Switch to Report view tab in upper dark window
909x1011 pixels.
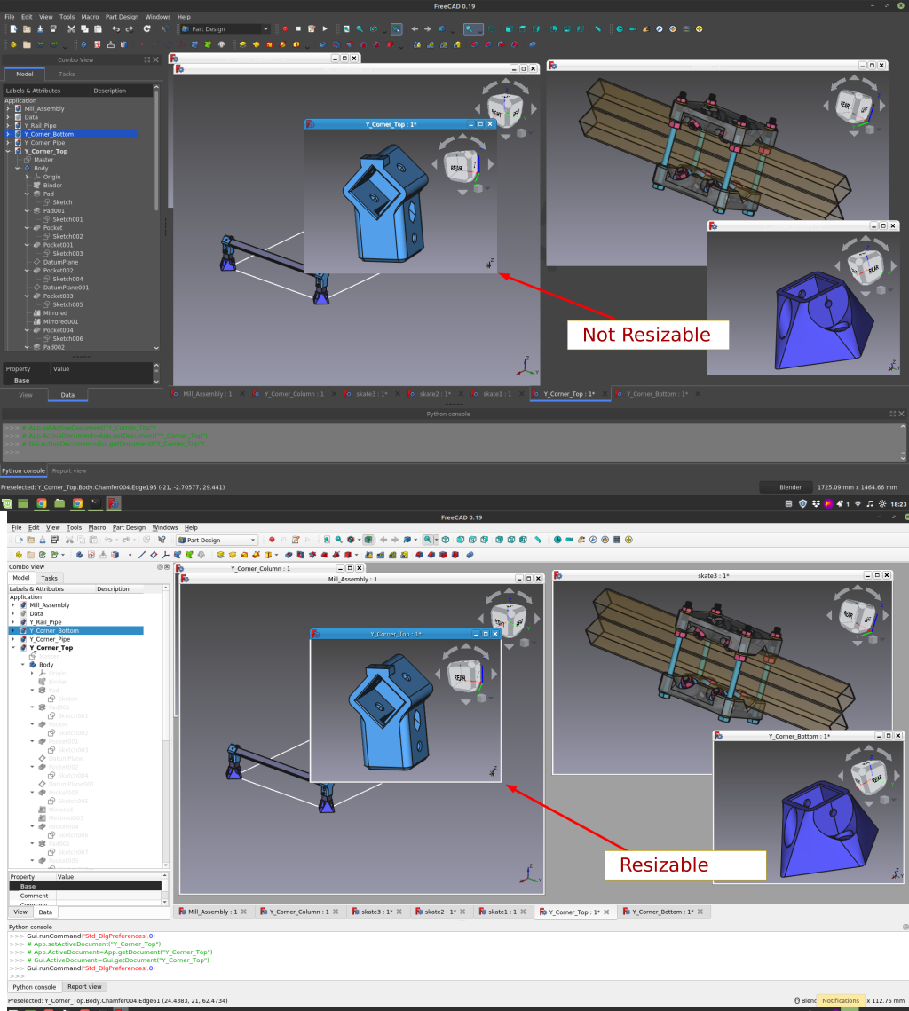[68, 470]
